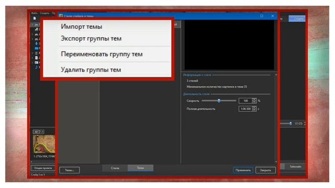
Task: Open Опции проекта in main window
Action: (43, 168)
